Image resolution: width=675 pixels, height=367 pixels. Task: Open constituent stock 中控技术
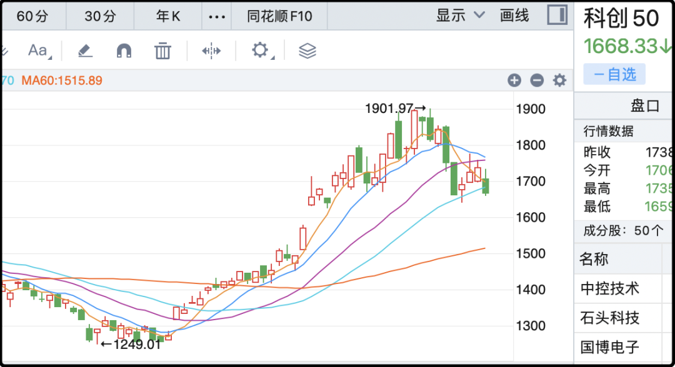pos(609,288)
